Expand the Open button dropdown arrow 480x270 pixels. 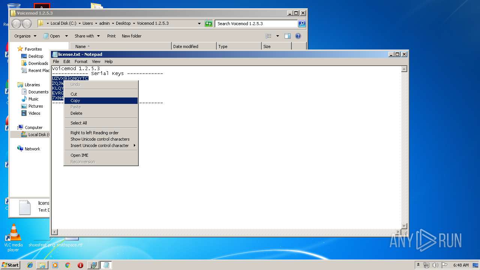pyautogui.click(x=66, y=36)
